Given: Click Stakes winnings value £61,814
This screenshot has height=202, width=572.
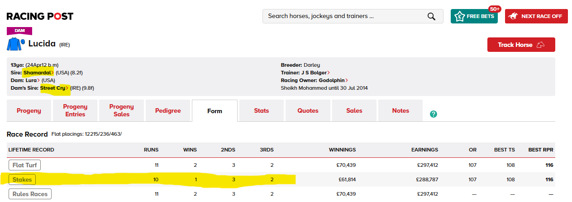Looking at the screenshot, I should click(347, 179).
